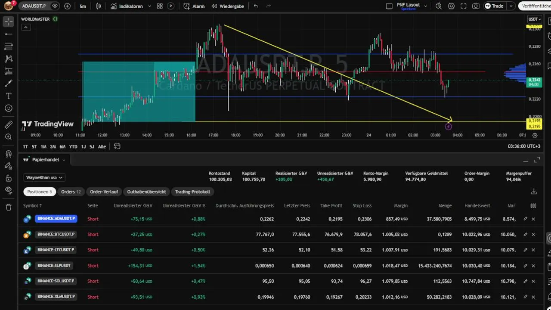Open the Fibonacci retracement tools
551x310 pixels.
9,46
